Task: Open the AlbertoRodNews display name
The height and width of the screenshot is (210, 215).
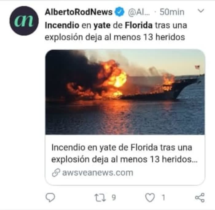Action: coord(79,12)
